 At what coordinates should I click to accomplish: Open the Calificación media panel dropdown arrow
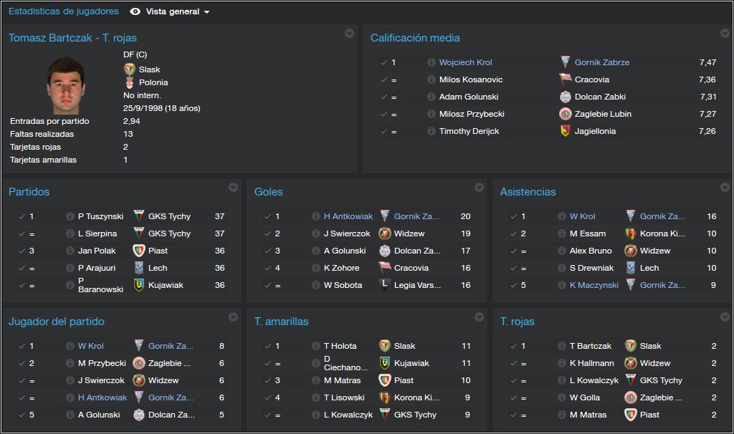coord(725,33)
